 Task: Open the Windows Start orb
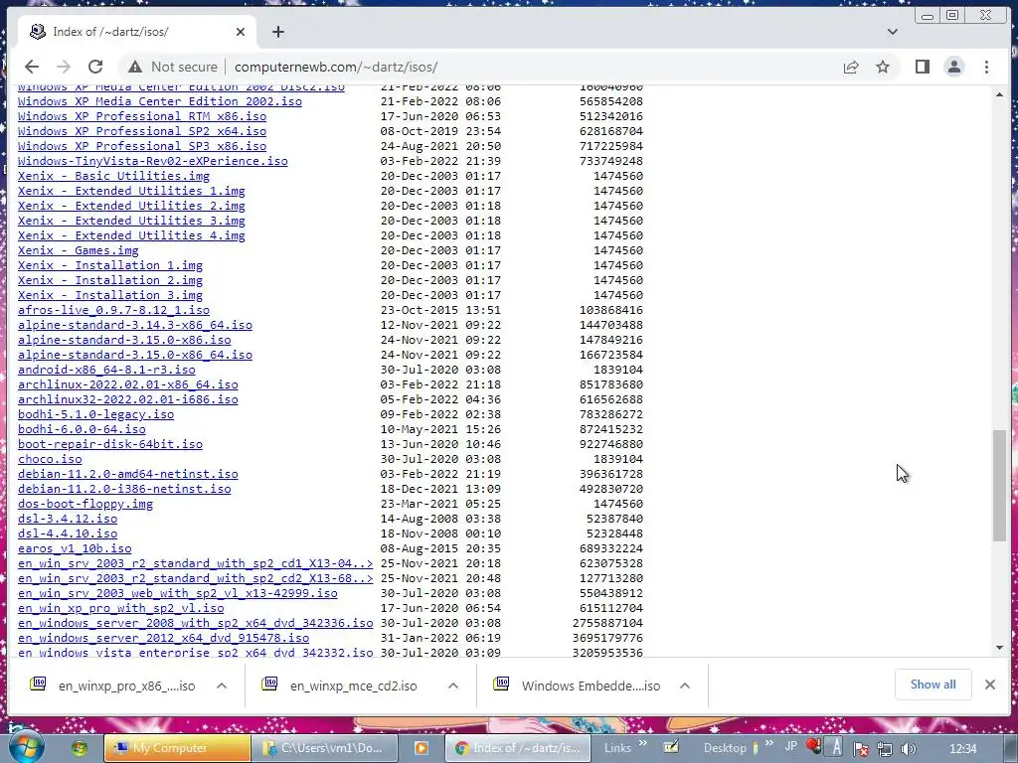pyautogui.click(x=26, y=747)
